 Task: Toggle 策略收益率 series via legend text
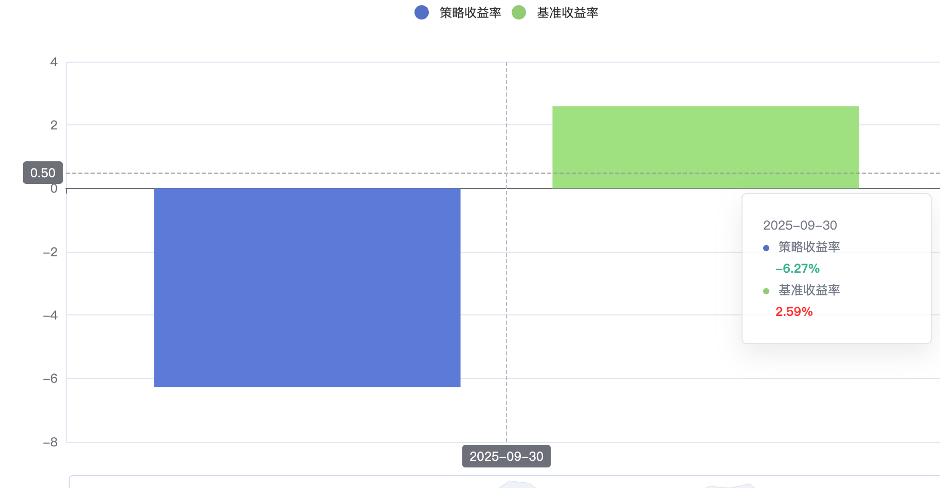[470, 13]
